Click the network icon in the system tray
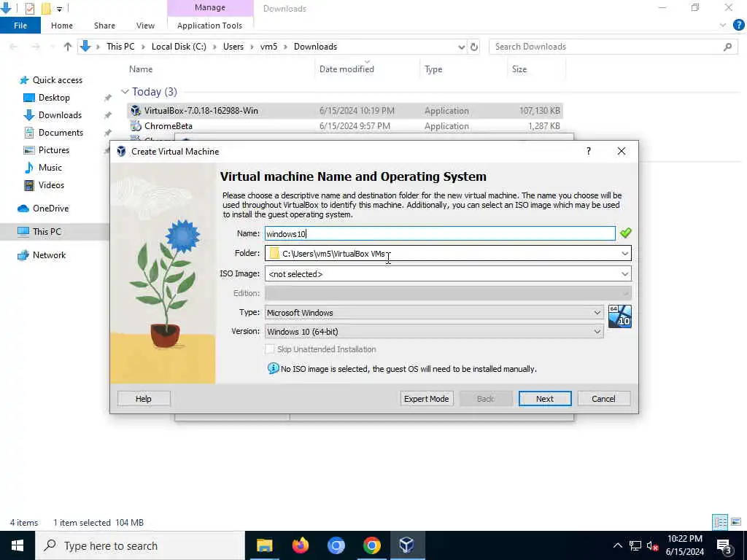The height and width of the screenshot is (560, 747). pos(635,545)
